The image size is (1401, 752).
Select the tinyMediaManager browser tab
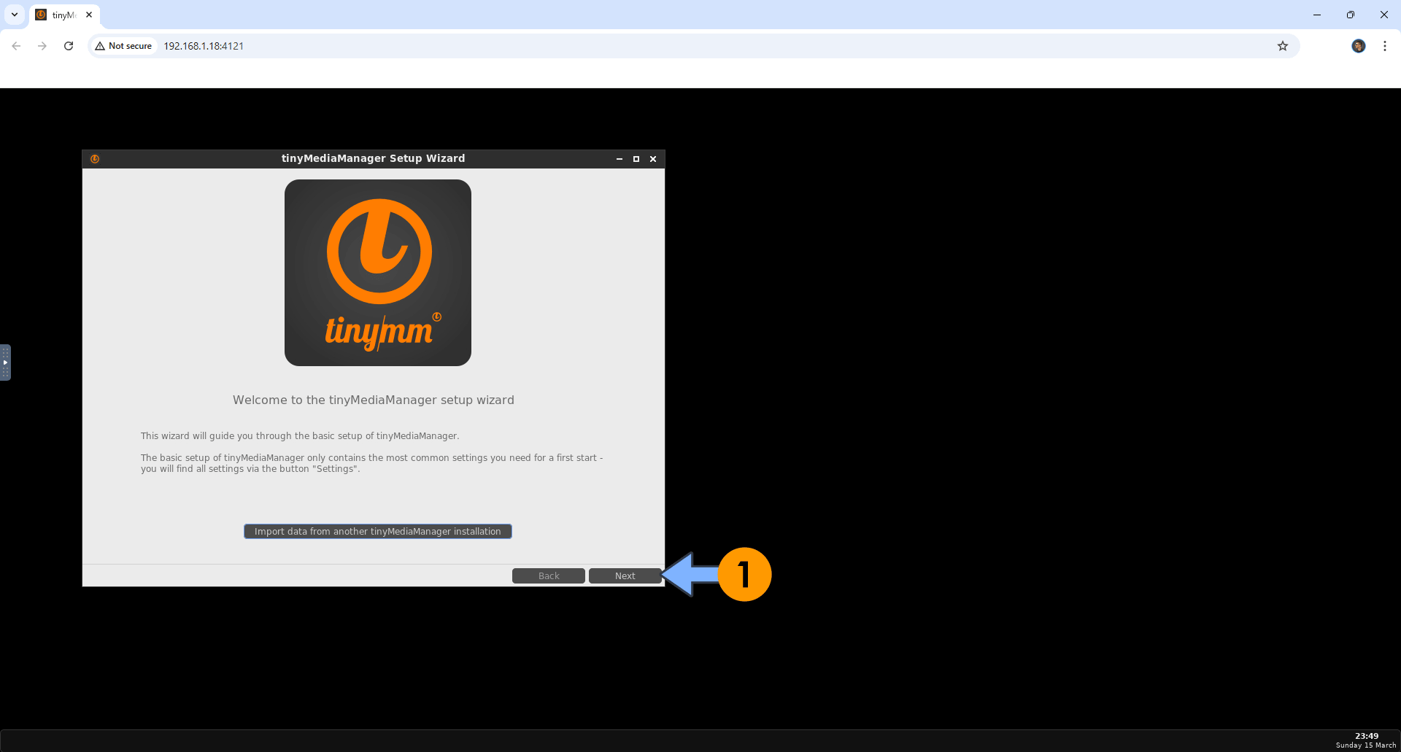tap(61, 15)
